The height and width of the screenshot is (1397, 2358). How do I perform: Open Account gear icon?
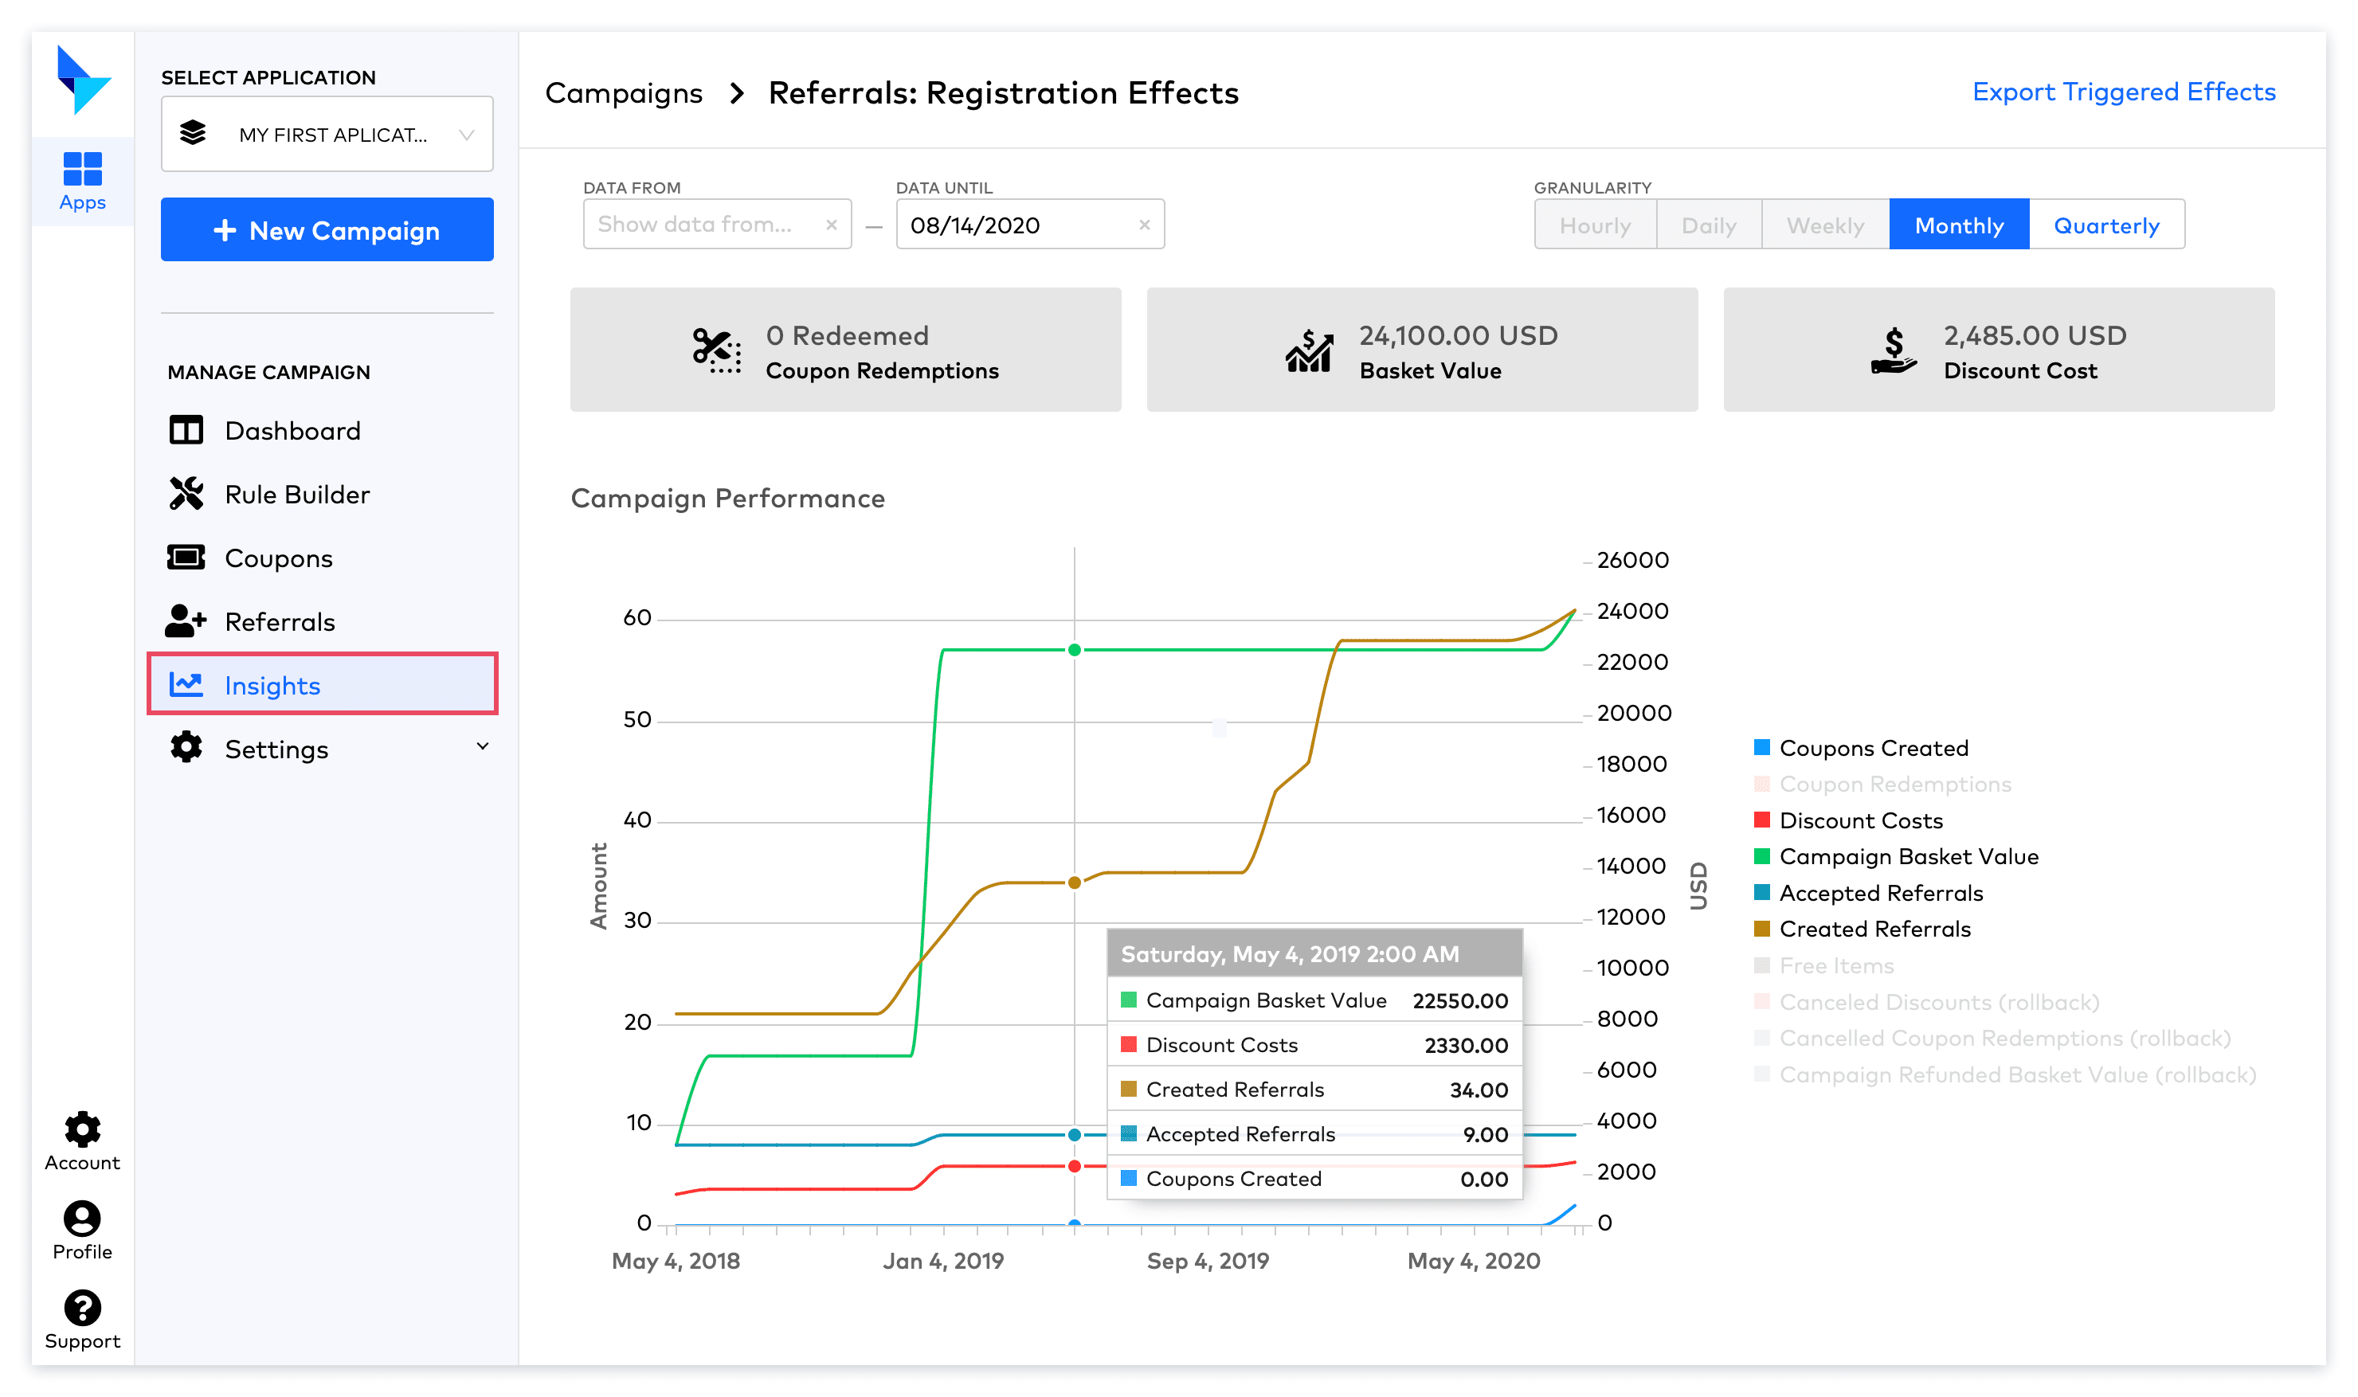[x=82, y=1129]
